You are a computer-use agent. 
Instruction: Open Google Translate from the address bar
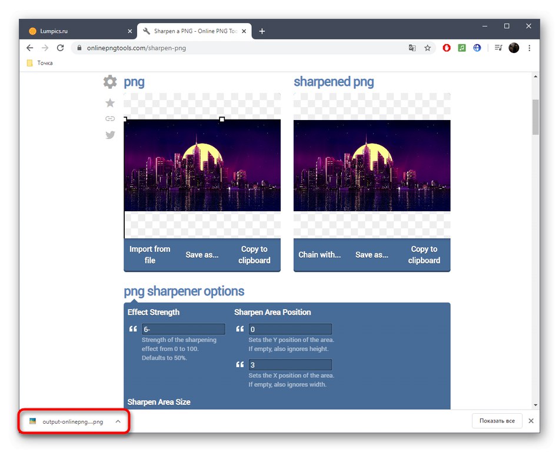(412, 48)
